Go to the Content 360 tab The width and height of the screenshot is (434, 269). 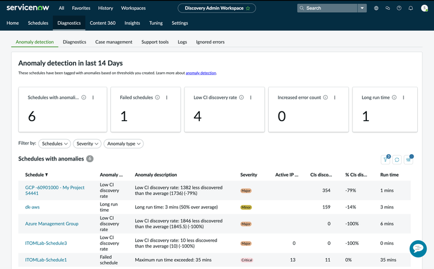(x=102, y=23)
